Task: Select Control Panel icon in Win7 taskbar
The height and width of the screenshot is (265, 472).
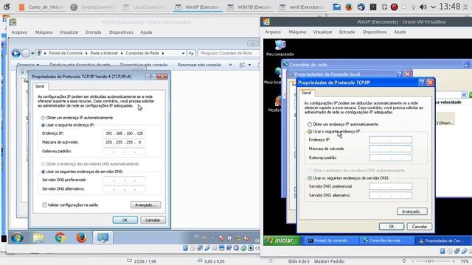Action: click(103, 238)
